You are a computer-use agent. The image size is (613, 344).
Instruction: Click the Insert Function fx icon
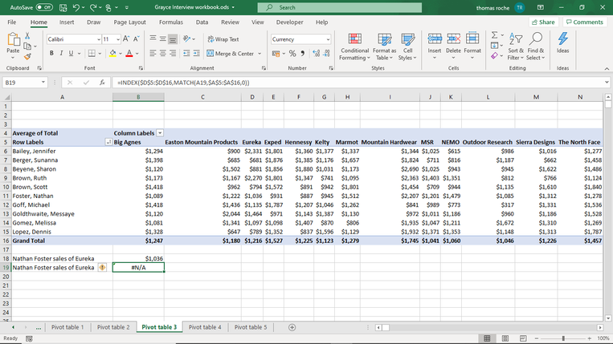pos(102,83)
